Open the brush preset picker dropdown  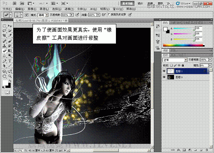21,15
